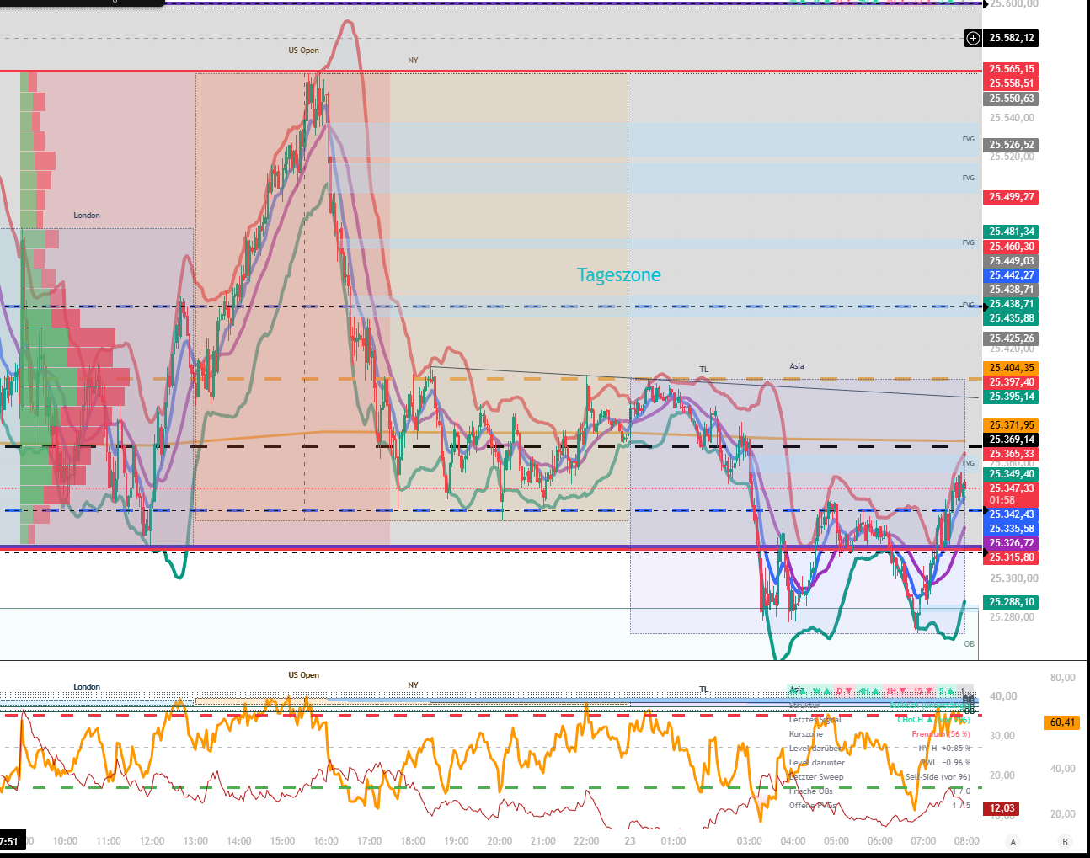Select the dark red indicator value 12,03
The width and height of the screenshot is (1090, 858).
pos(1002,808)
